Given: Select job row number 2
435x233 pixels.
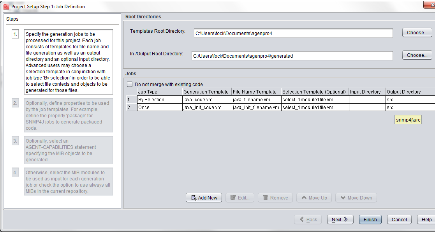Looking at the screenshot, I should click(132, 107).
